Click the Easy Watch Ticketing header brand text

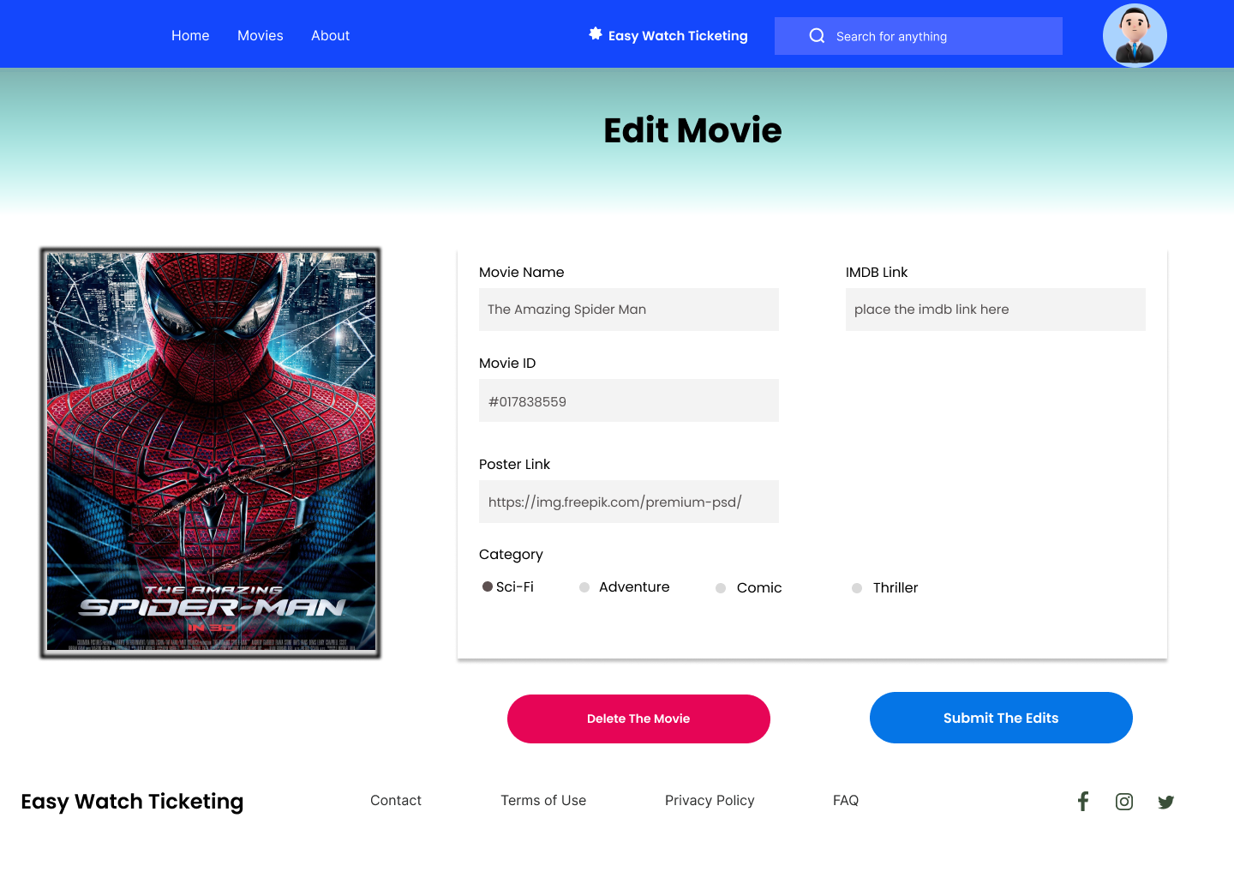[678, 36]
